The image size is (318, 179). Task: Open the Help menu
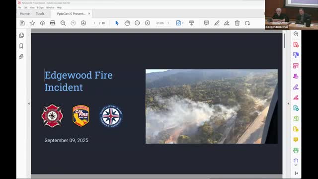pyautogui.click(x=59, y=7)
